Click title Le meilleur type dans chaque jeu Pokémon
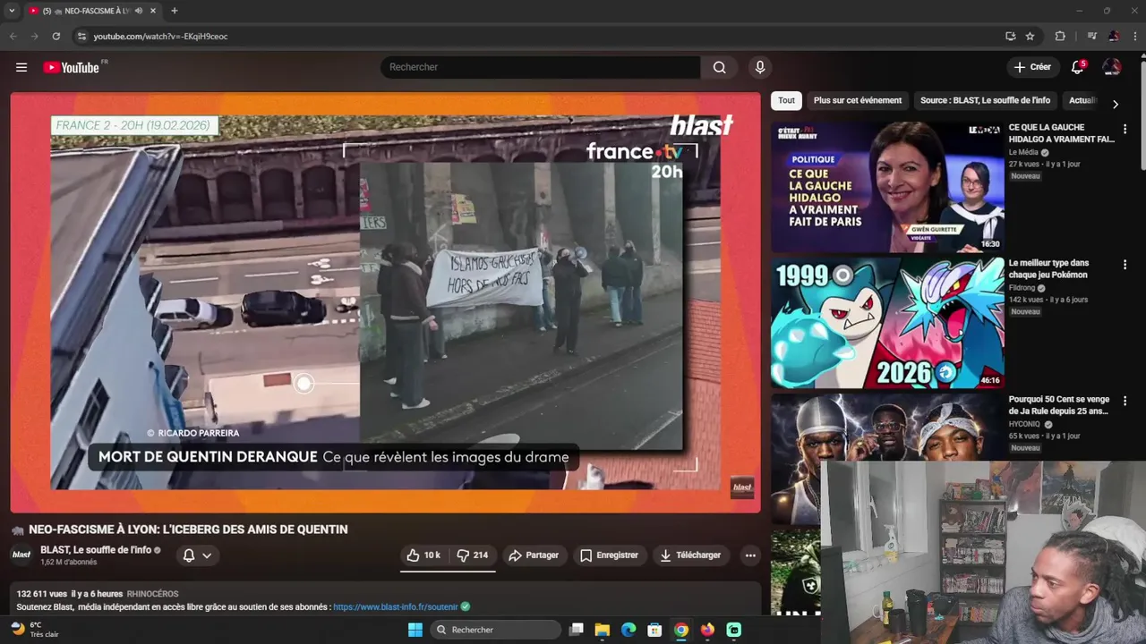The width and height of the screenshot is (1146, 644). (1048, 269)
